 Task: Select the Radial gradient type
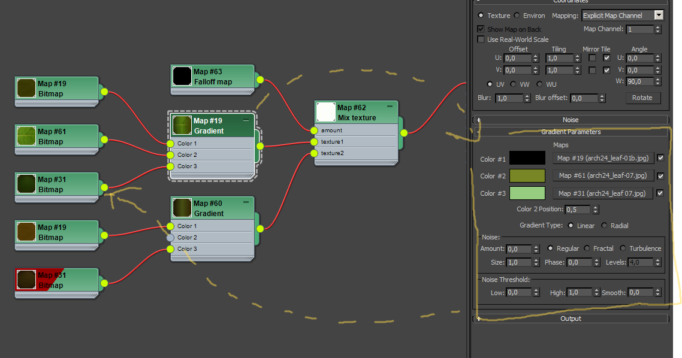coord(604,225)
